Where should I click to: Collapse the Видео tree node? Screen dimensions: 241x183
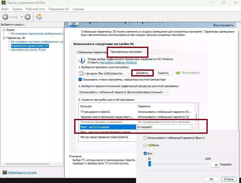coord(4,30)
